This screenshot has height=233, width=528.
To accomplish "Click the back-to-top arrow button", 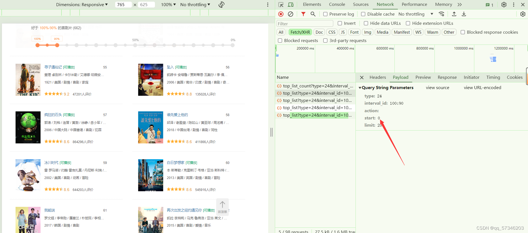I will (223, 207).
